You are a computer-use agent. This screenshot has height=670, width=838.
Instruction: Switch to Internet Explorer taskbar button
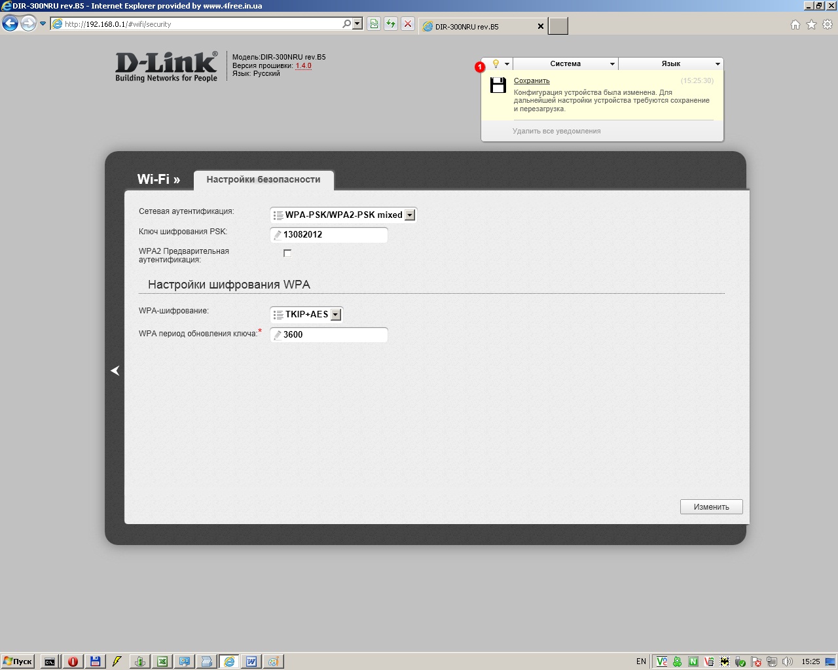[x=229, y=661]
